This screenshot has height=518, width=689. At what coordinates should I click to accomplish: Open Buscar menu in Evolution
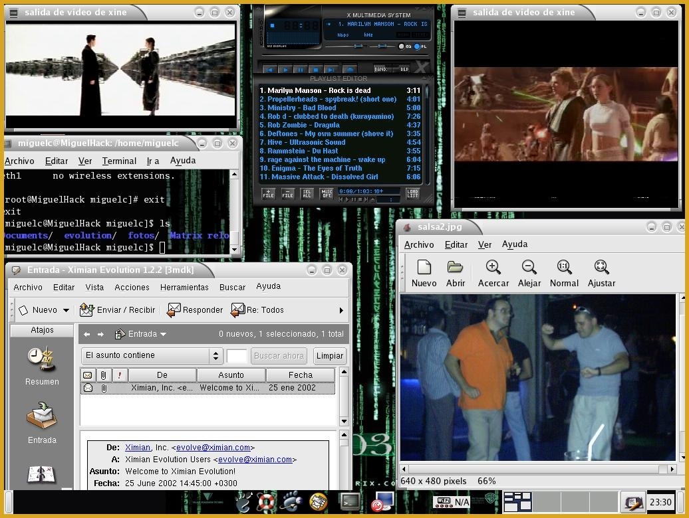pos(233,288)
